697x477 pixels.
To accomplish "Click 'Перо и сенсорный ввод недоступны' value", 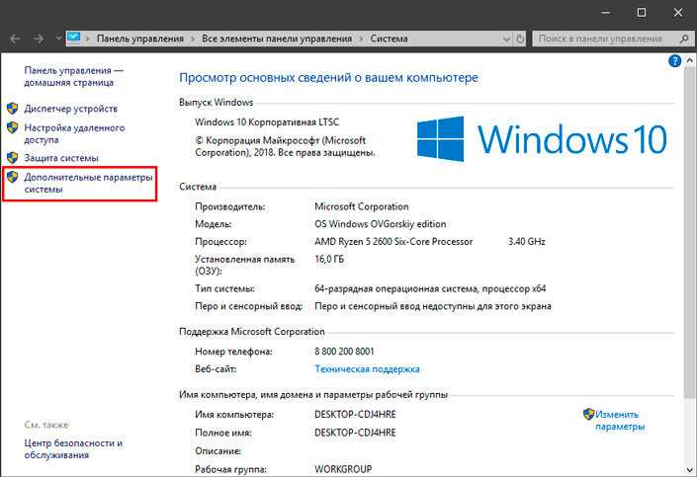I will pos(433,306).
